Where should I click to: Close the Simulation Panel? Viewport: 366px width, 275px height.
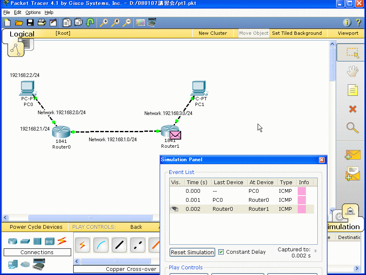(322, 160)
